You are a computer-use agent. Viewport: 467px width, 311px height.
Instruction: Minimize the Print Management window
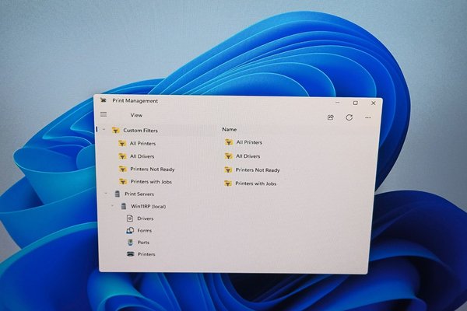(x=337, y=103)
